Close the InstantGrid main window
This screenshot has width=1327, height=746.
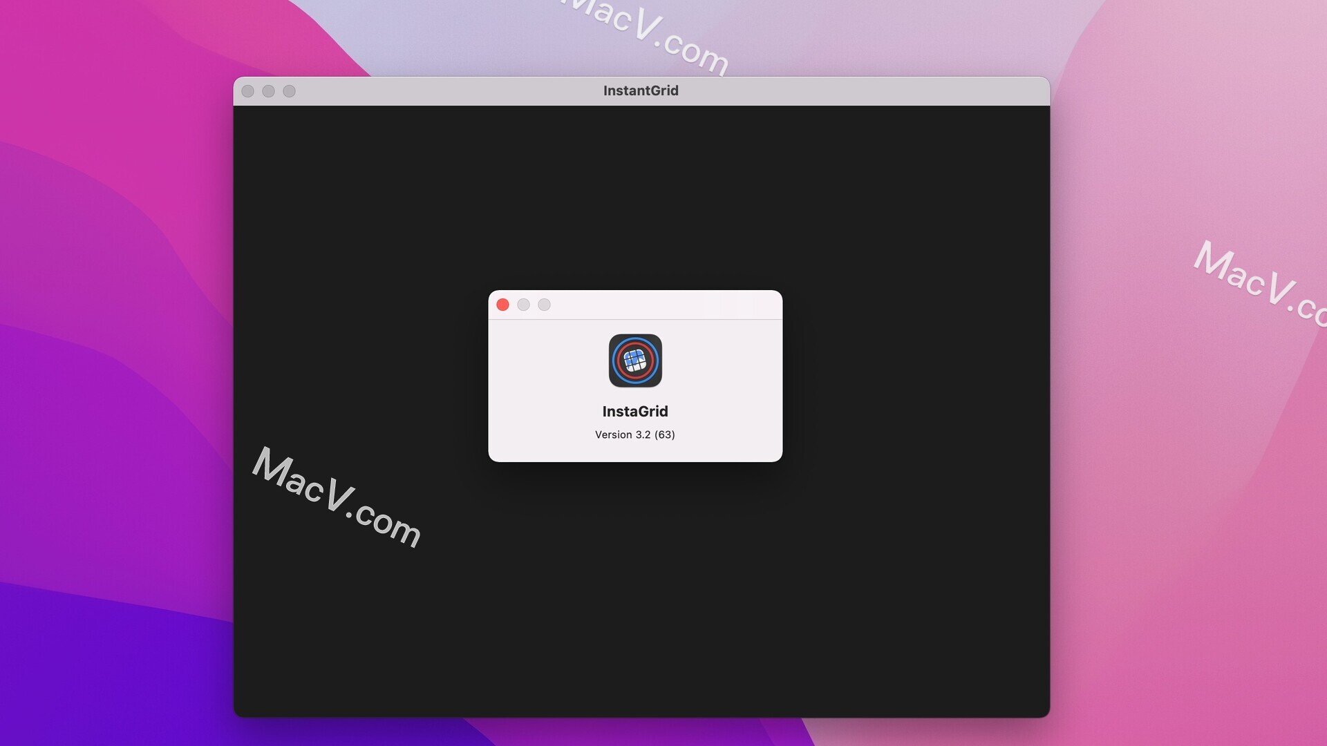pyautogui.click(x=248, y=91)
